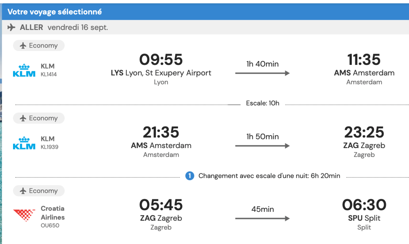The image size is (409, 244).
Task: Click the blue info circle numbered 1
Action: coord(190,176)
